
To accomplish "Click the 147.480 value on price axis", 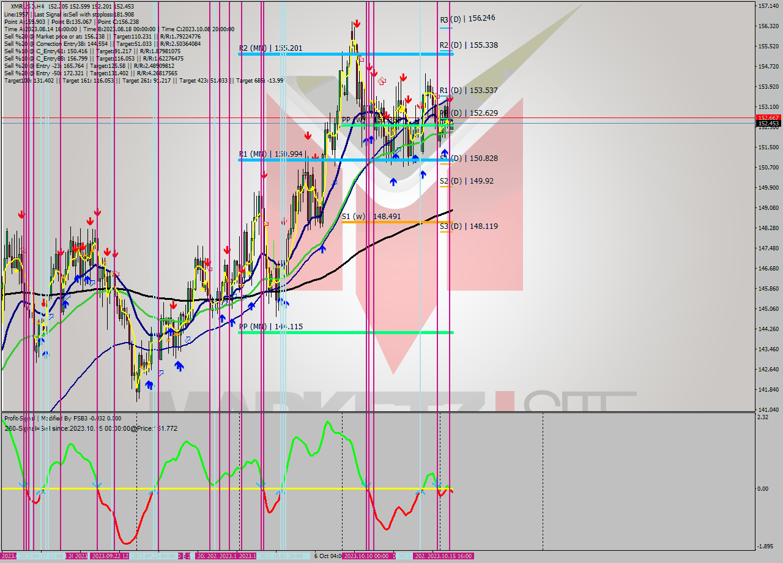I will pos(768,248).
